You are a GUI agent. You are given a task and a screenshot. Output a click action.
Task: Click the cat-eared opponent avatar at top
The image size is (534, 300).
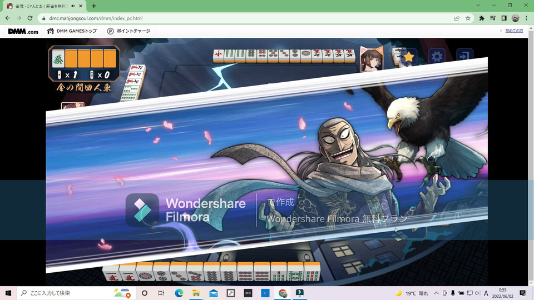pos(372,59)
